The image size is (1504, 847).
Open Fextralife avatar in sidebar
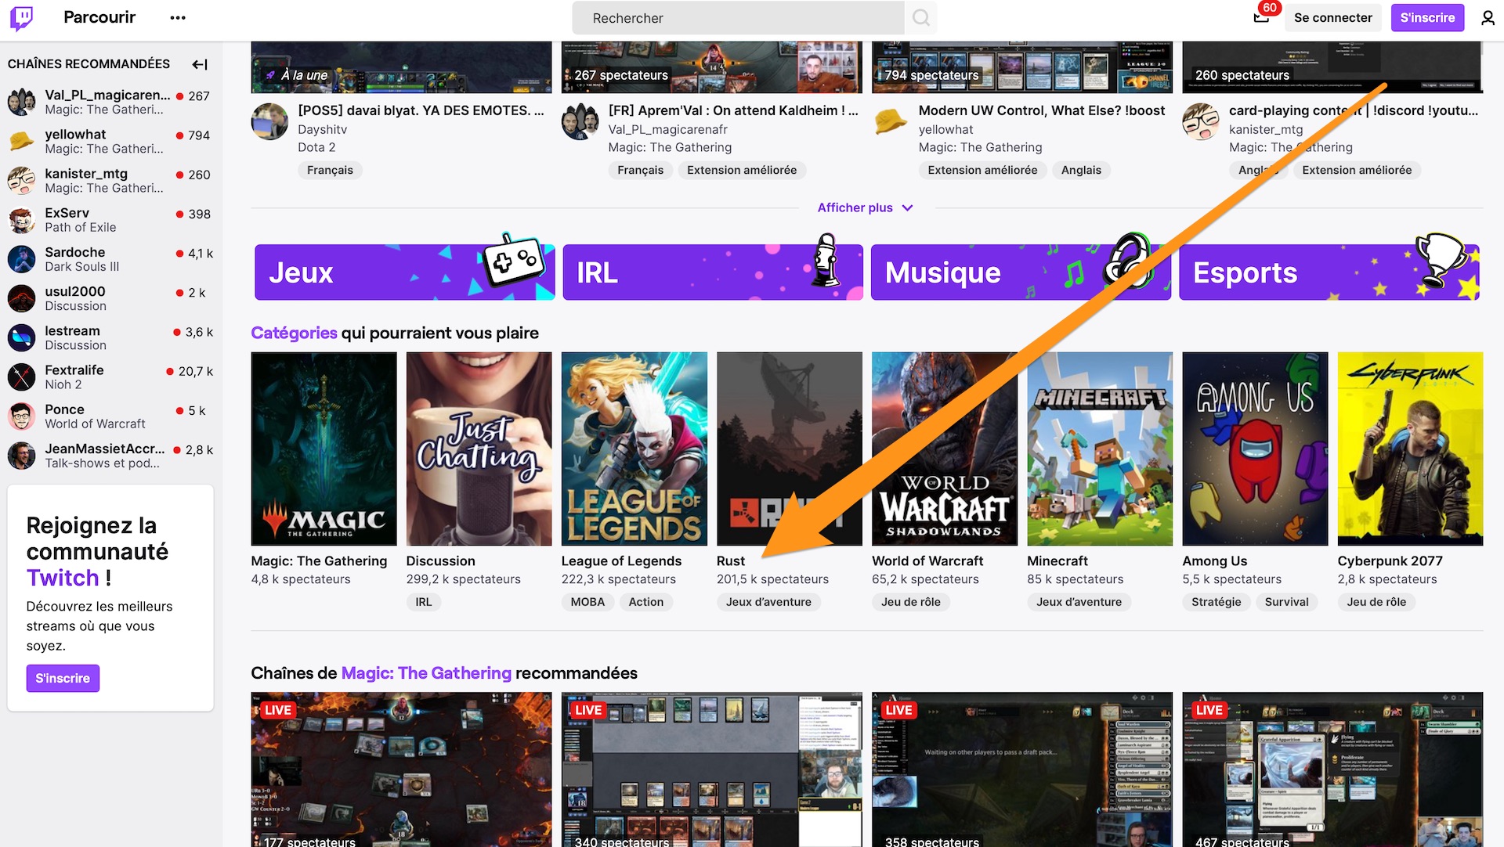point(22,377)
